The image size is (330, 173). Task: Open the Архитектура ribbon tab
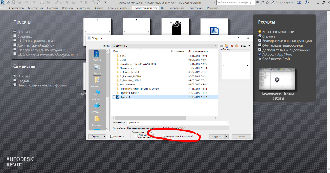(16, 8)
